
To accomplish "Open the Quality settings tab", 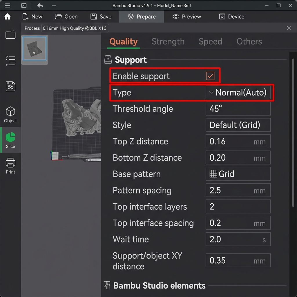I will point(124,42).
